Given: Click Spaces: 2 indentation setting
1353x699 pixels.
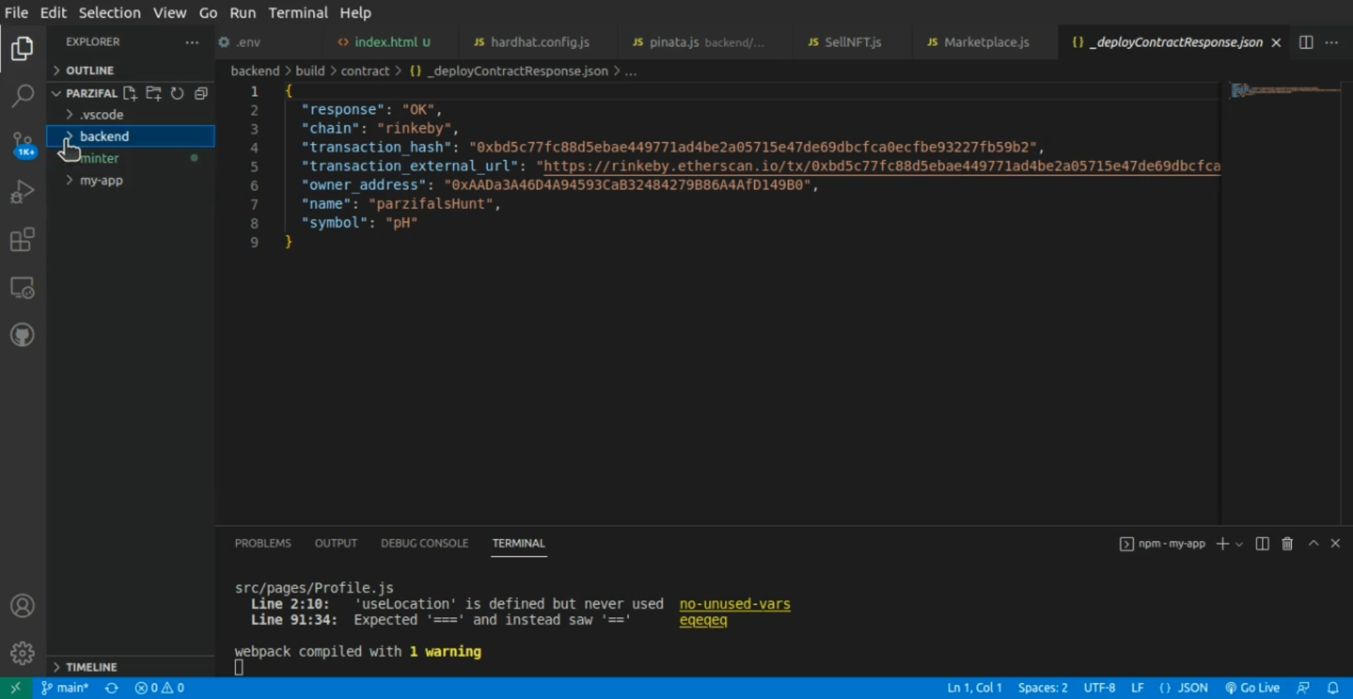Looking at the screenshot, I should [1042, 688].
